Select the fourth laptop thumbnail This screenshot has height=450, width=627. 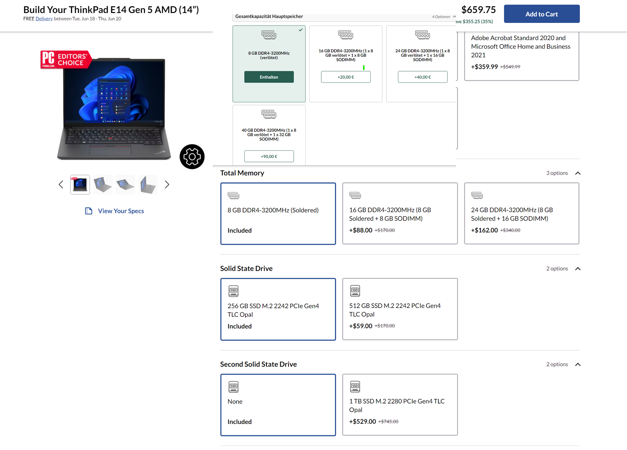click(x=148, y=185)
